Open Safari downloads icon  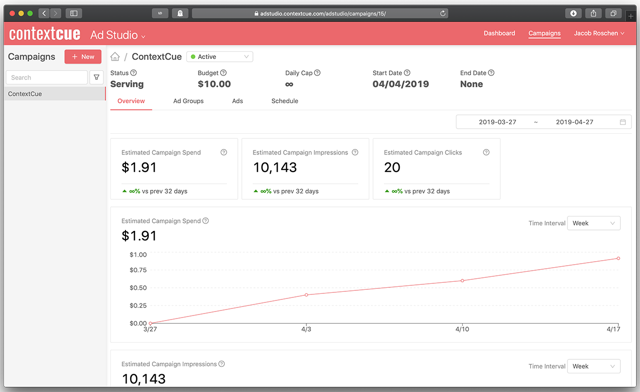(x=573, y=14)
